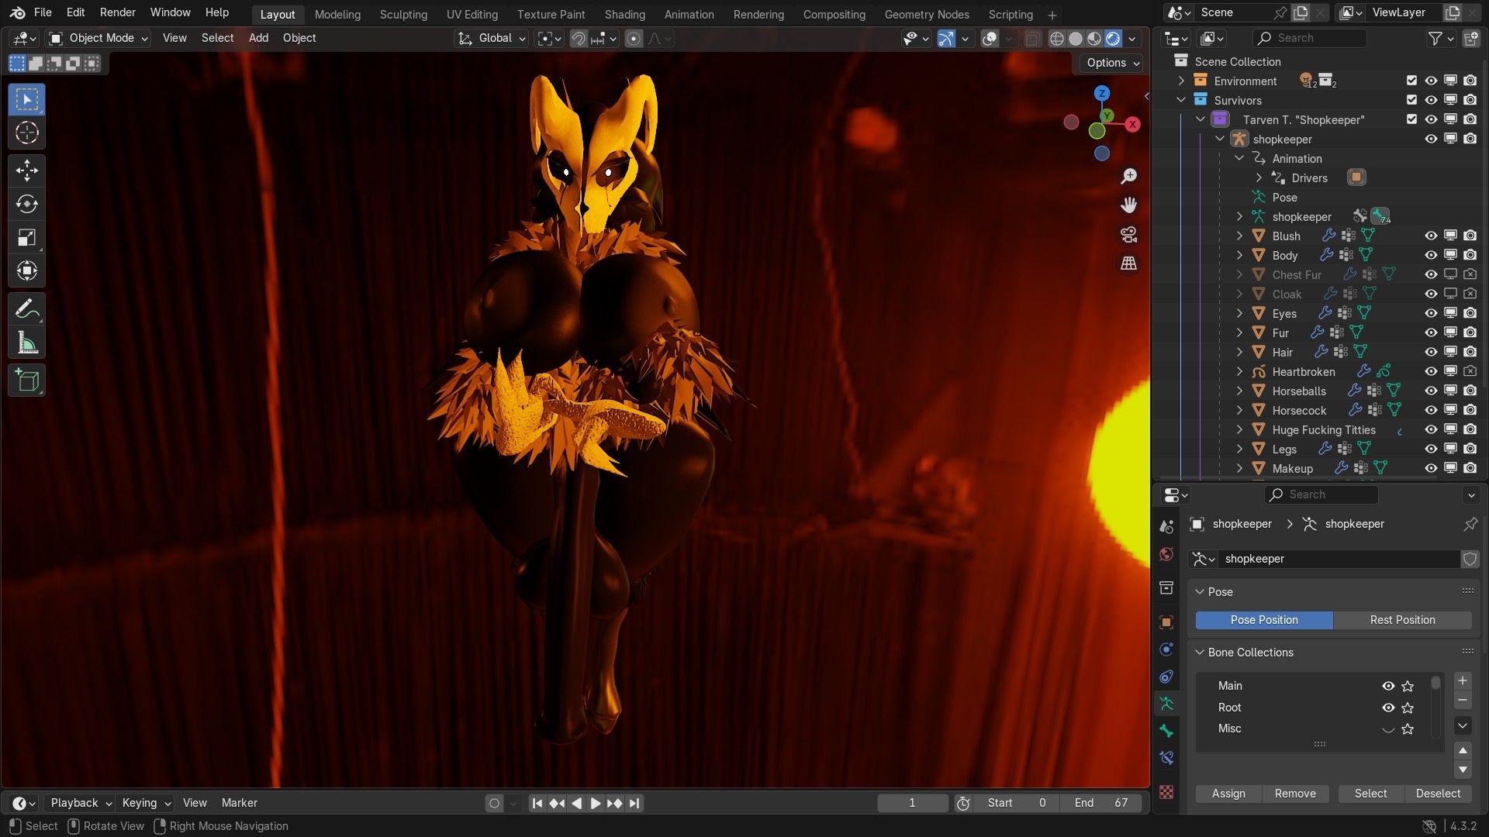Uncheck the Survivors collection checkbox
The width and height of the screenshot is (1489, 837).
pos(1411,100)
